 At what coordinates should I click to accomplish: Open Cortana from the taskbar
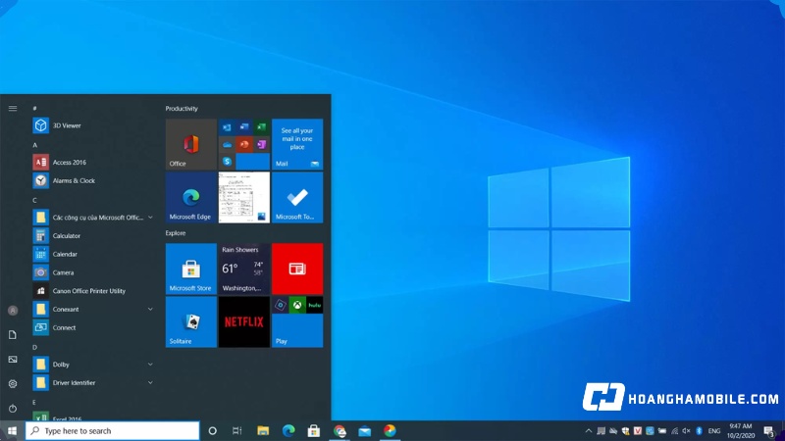click(x=212, y=430)
